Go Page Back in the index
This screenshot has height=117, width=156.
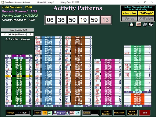[50, 113]
